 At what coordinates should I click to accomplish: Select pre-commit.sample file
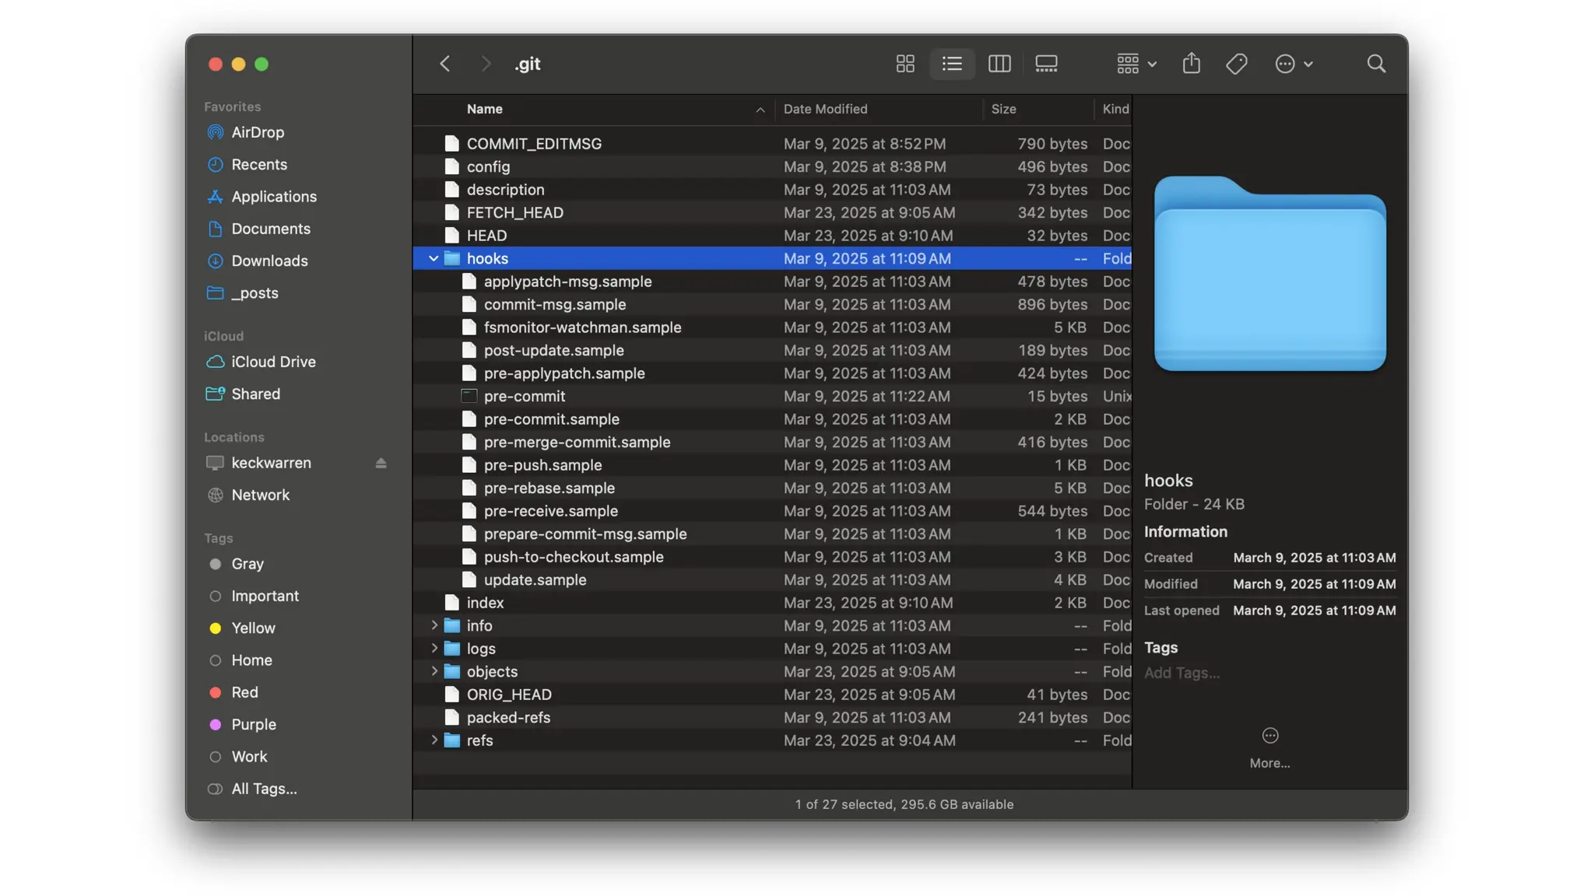772,419
